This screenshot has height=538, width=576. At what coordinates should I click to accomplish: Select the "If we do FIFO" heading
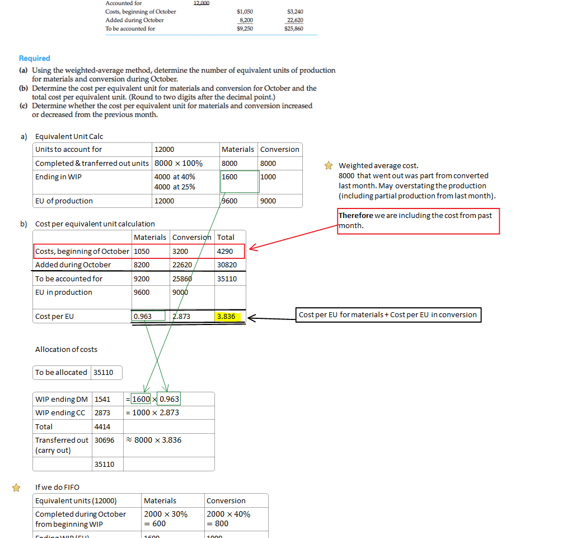click(x=57, y=487)
